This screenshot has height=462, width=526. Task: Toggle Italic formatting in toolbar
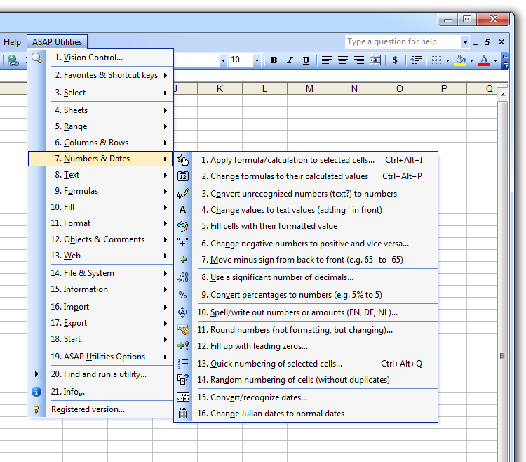click(x=290, y=60)
